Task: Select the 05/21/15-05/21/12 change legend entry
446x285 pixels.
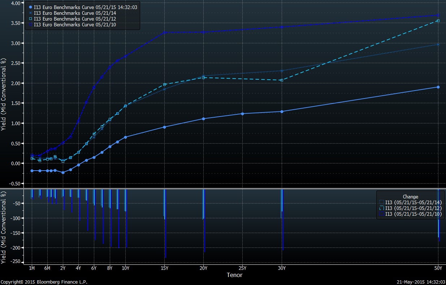Action: click(410, 208)
